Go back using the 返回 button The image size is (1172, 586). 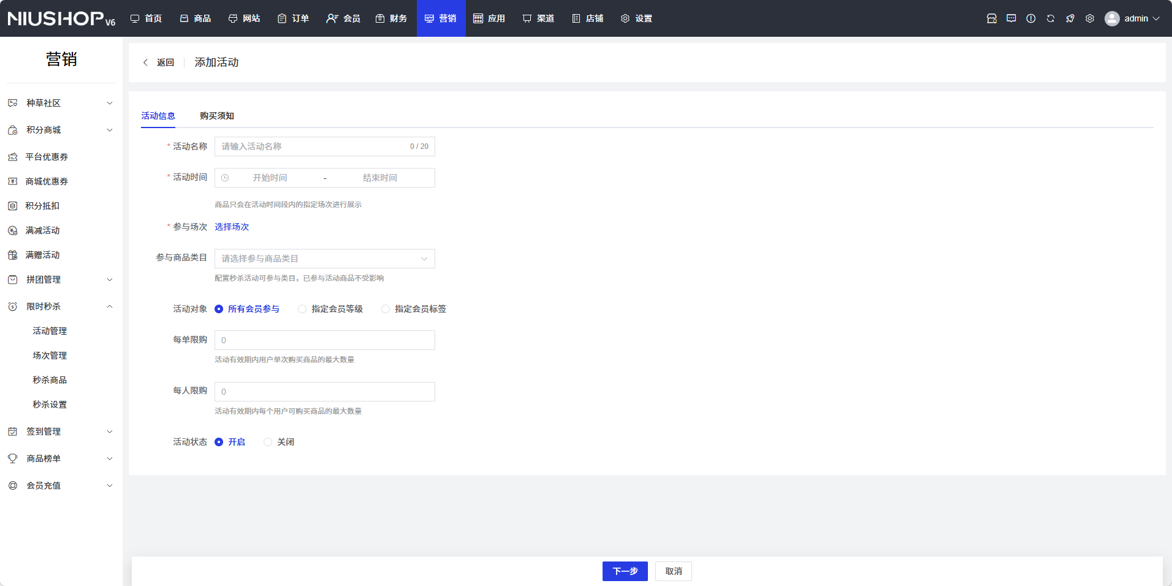tap(158, 63)
